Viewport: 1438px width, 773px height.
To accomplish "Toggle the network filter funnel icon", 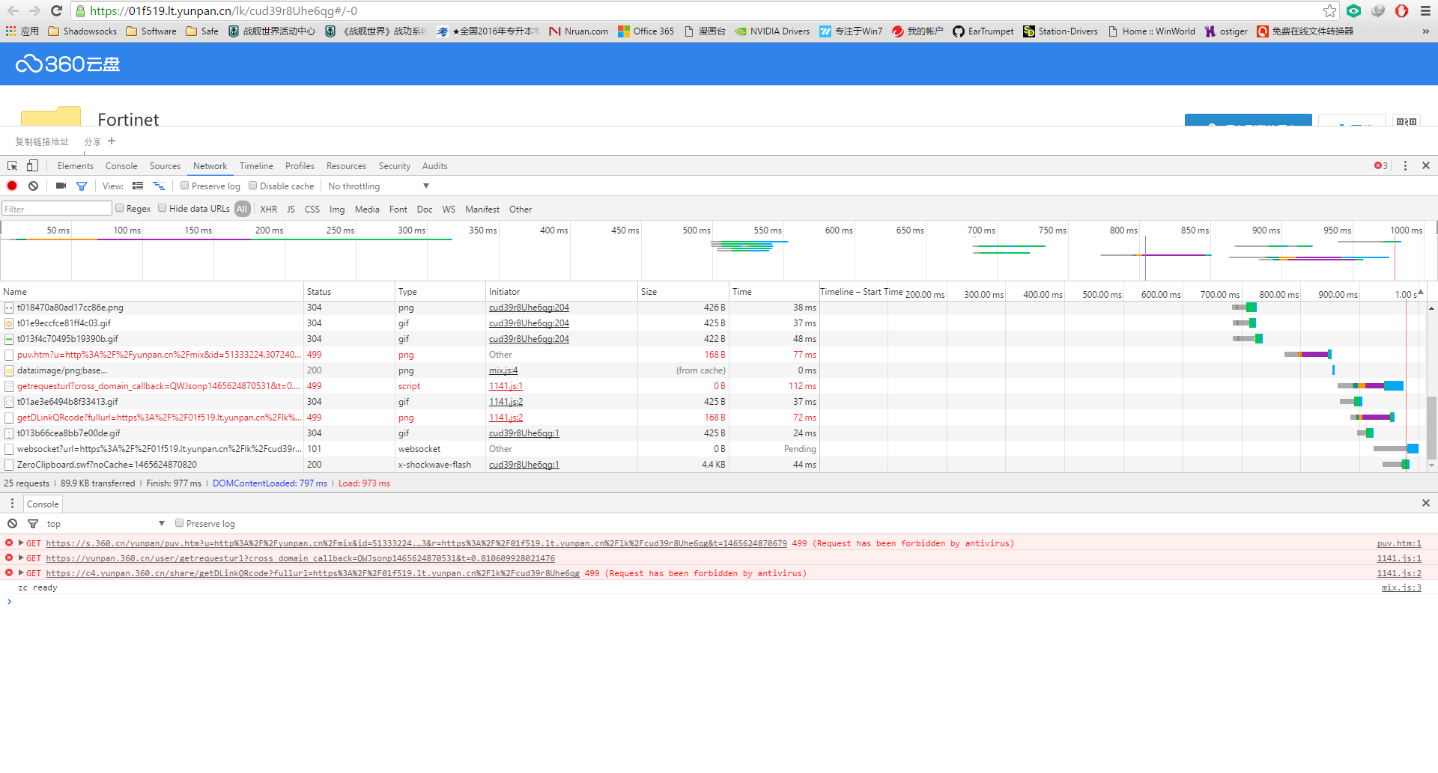I will 82,186.
